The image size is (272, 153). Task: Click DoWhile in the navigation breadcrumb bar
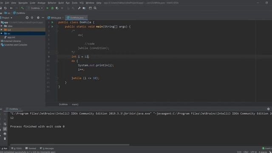click(19, 13)
